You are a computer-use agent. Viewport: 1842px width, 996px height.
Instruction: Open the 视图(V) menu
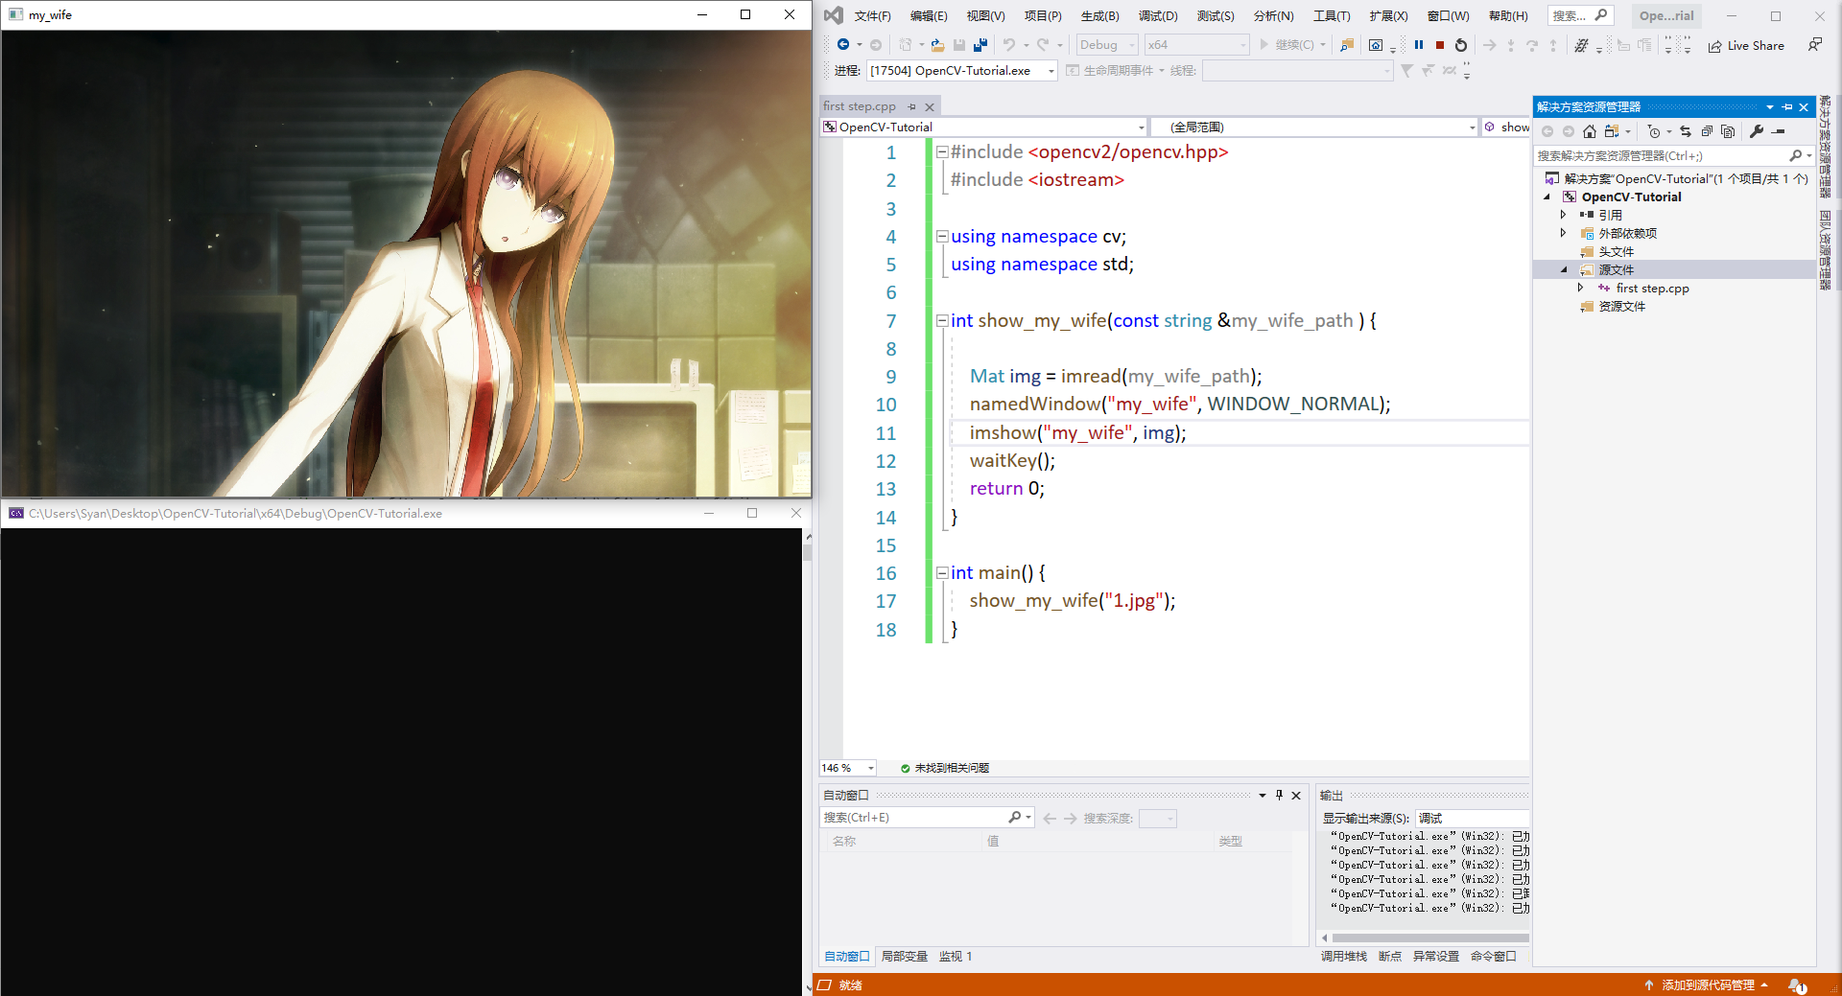[985, 15]
